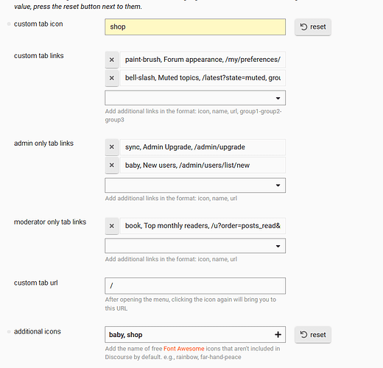Click the format hint under admin only tab links
This screenshot has width=383, height=368.
tap(171, 198)
